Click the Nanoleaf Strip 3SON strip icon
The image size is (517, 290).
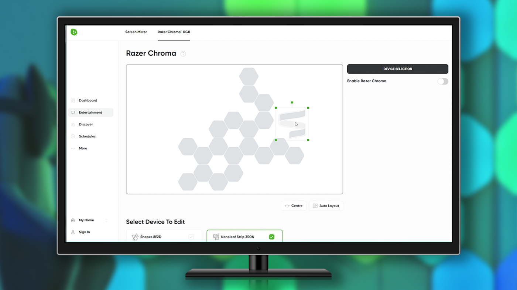pyautogui.click(x=216, y=237)
